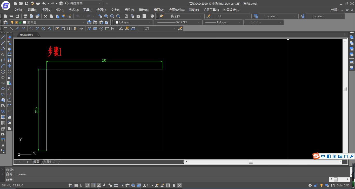Toggle grid display in status bar
355x189 pixels.
point(76,185)
